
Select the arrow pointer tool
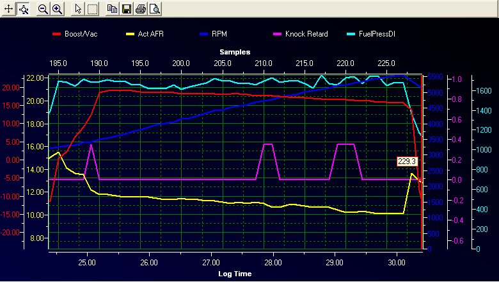(x=78, y=9)
